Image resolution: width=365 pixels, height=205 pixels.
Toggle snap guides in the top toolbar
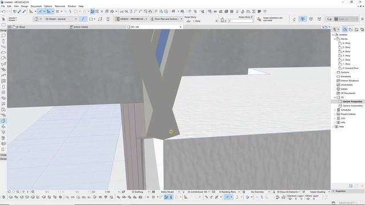tap(49, 11)
